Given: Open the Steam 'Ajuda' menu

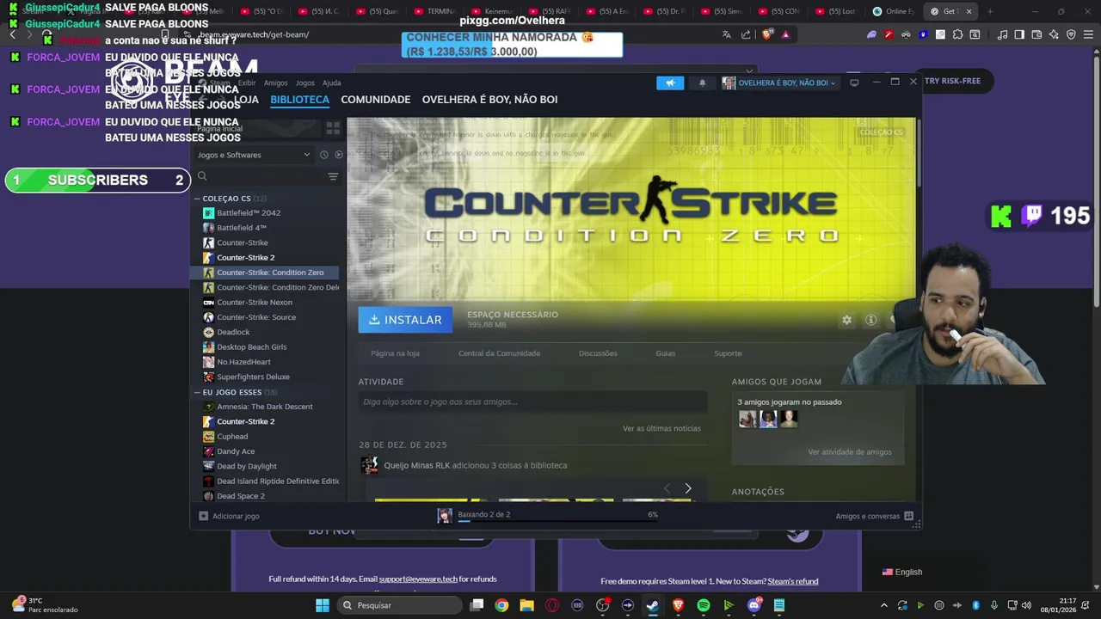Looking at the screenshot, I should [332, 83].
